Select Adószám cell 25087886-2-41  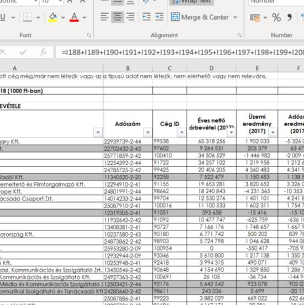coord(128,298)
